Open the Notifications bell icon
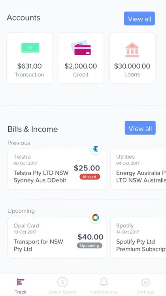This screenshot has height=296, width=166. coord(104,282)
